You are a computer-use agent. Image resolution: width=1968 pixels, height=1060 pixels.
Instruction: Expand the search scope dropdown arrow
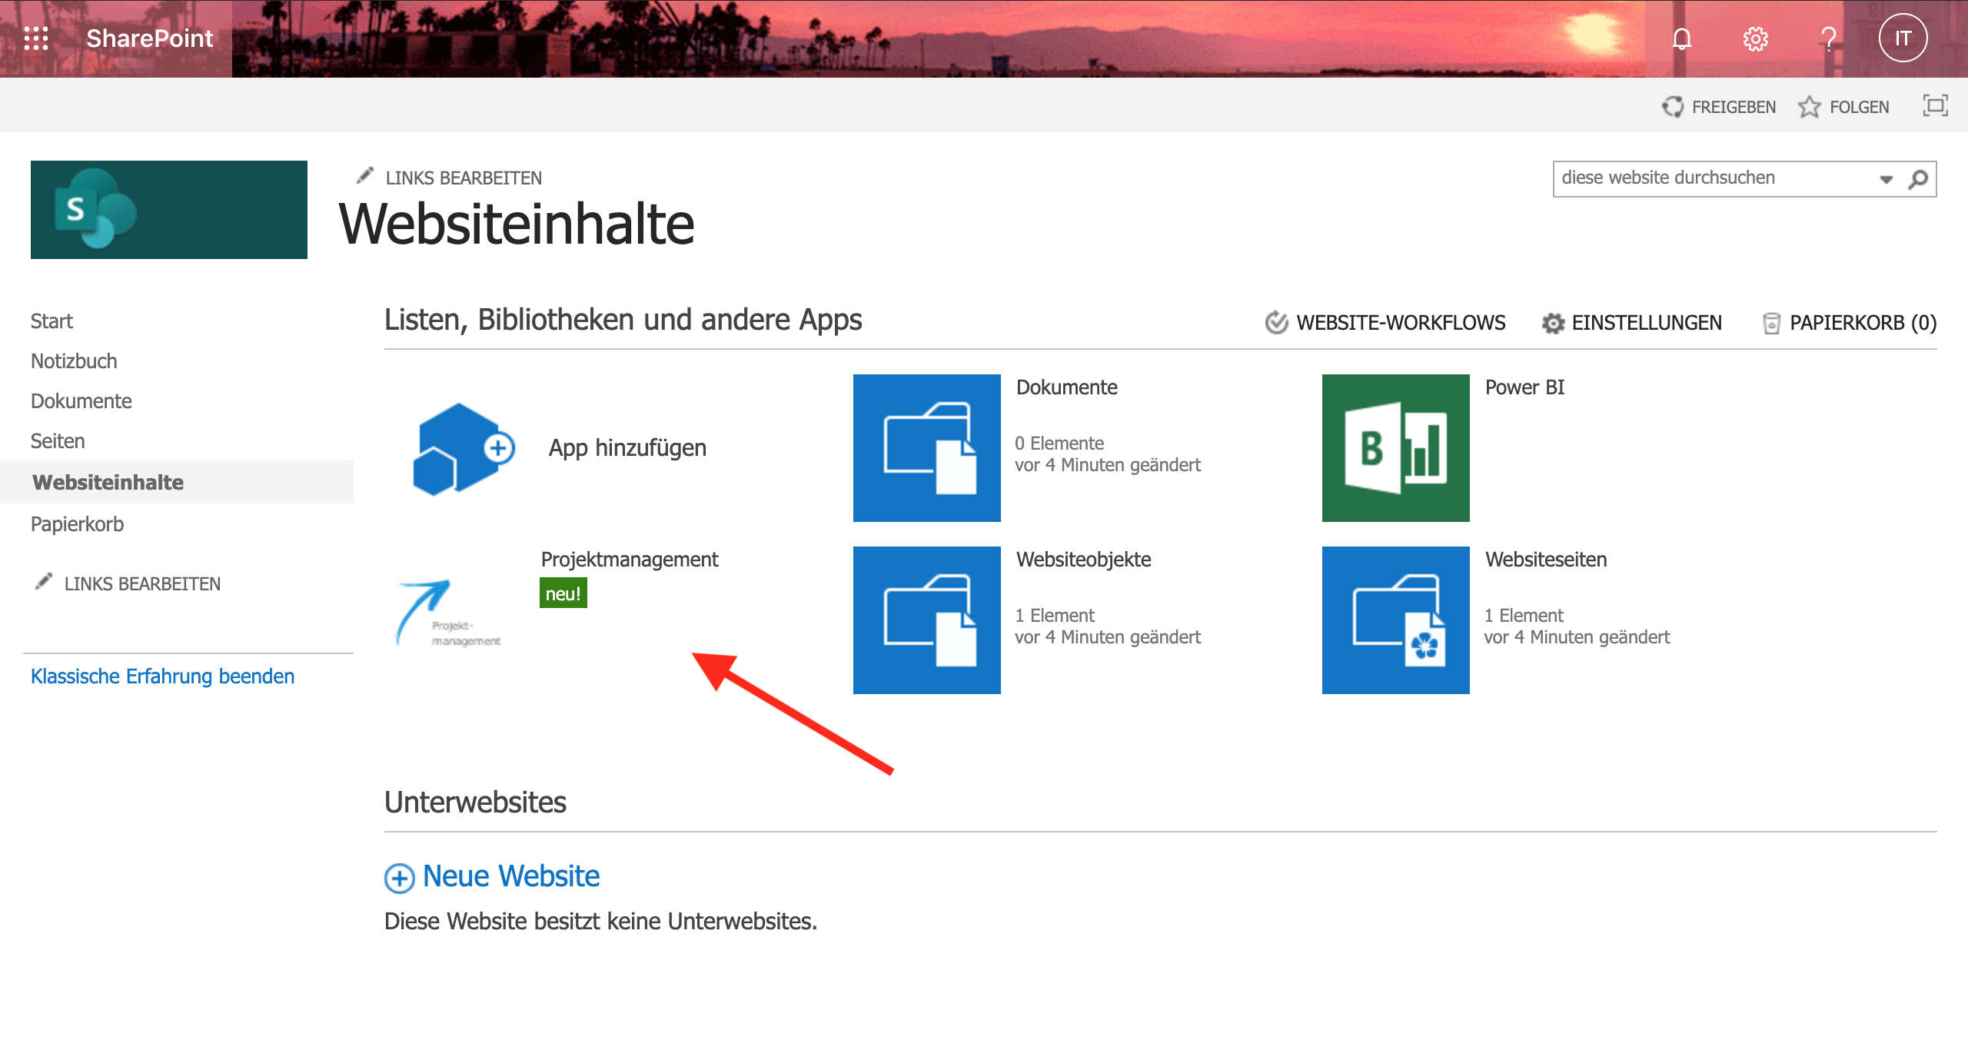[x=1887, y=179]
